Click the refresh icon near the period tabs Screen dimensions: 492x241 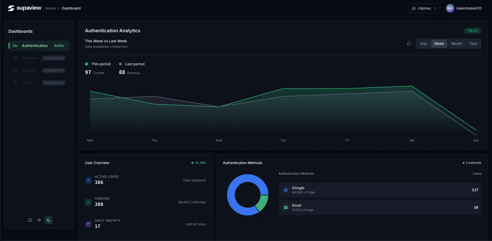409,44
